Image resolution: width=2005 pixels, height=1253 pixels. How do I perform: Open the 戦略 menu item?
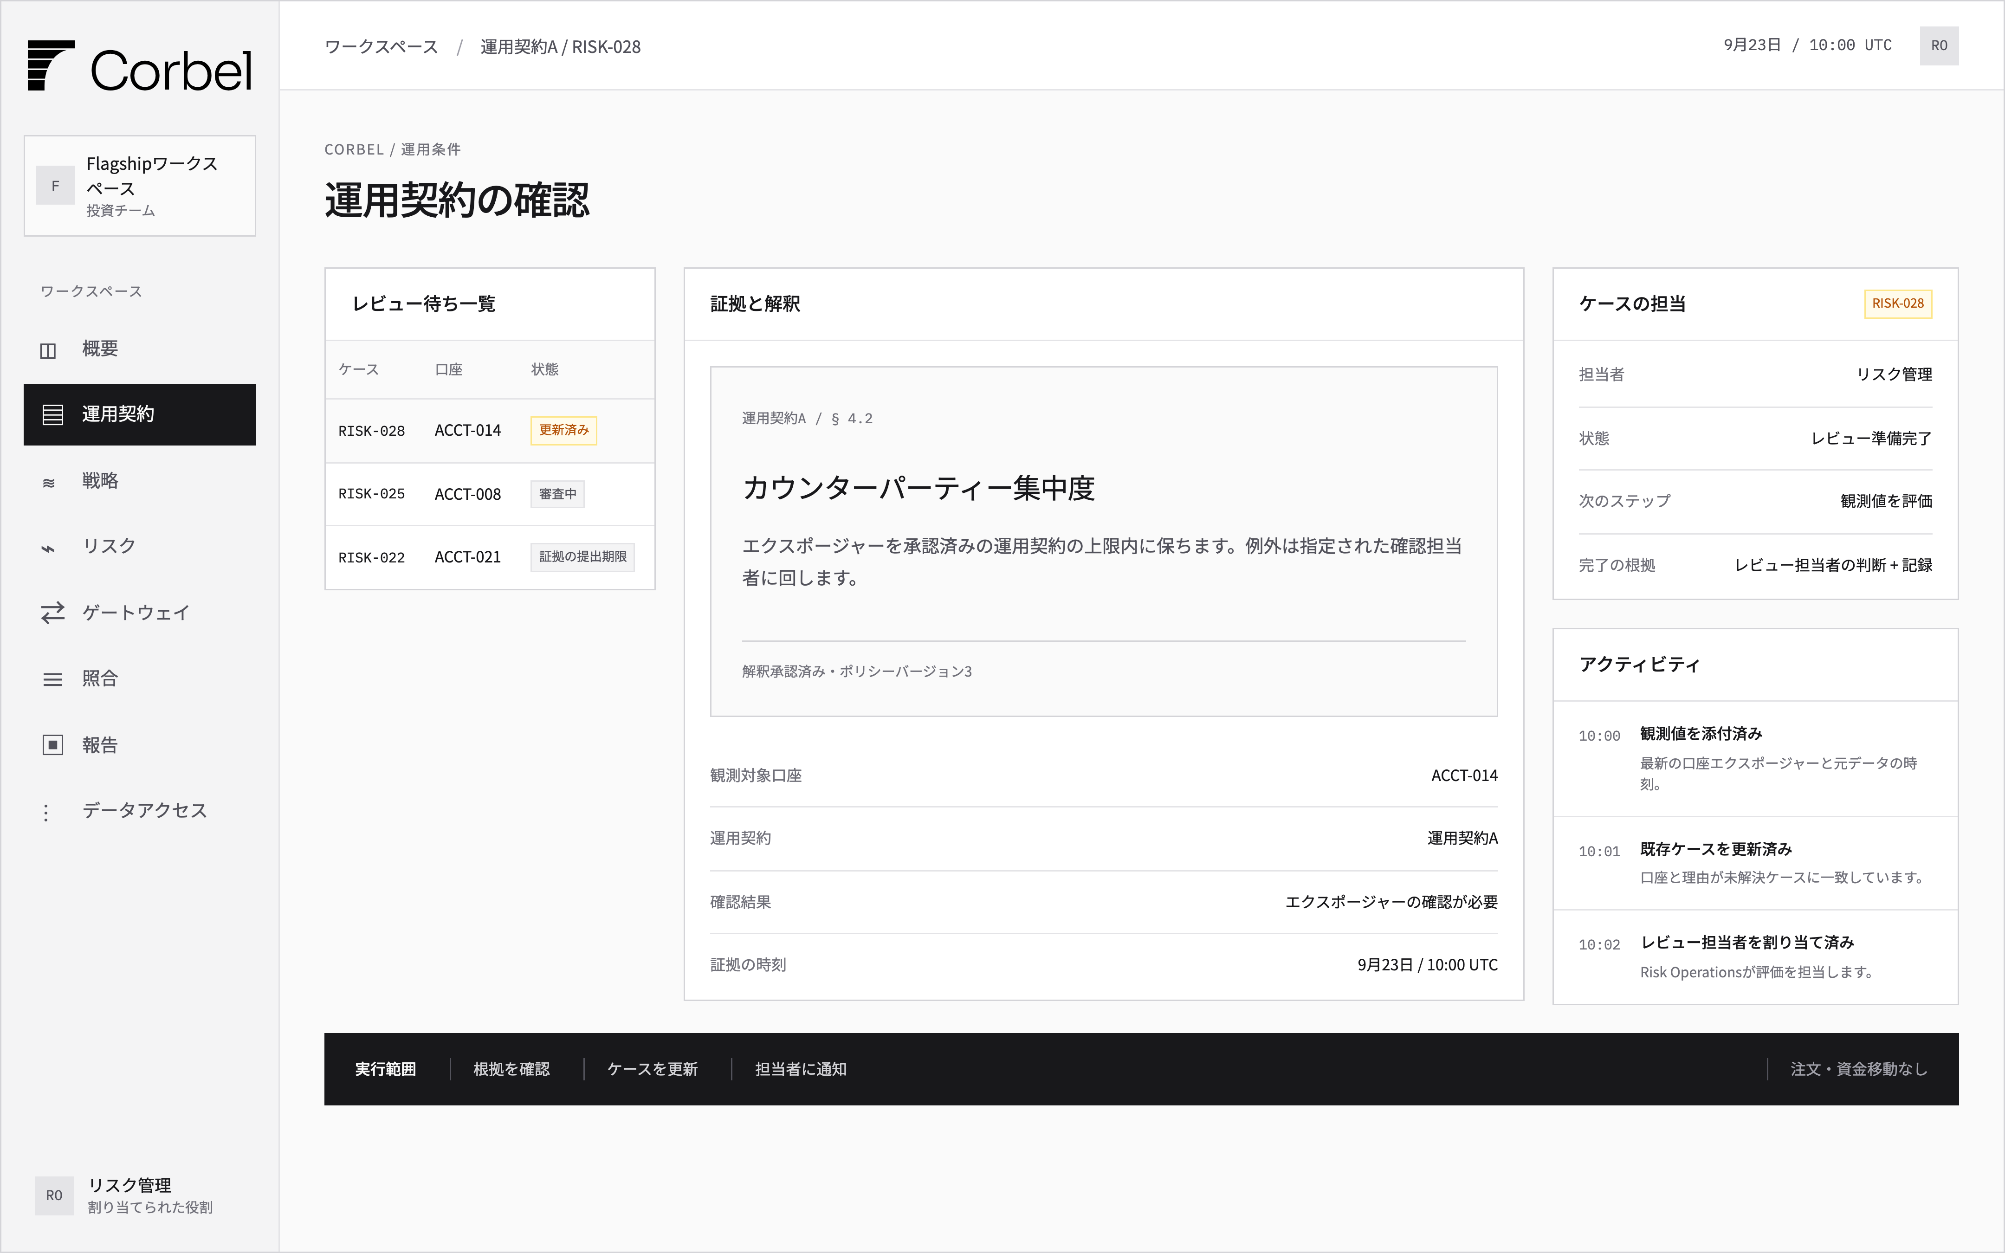point(139,481)
